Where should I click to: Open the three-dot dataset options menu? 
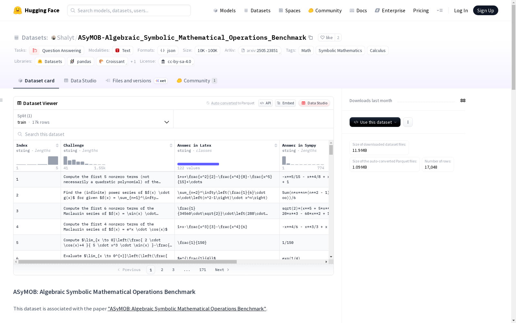[408, 122]
